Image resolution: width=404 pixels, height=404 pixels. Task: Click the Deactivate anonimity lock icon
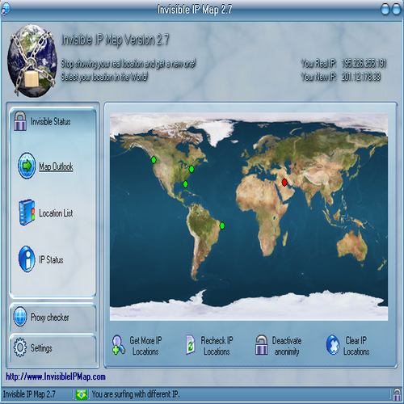262,345
